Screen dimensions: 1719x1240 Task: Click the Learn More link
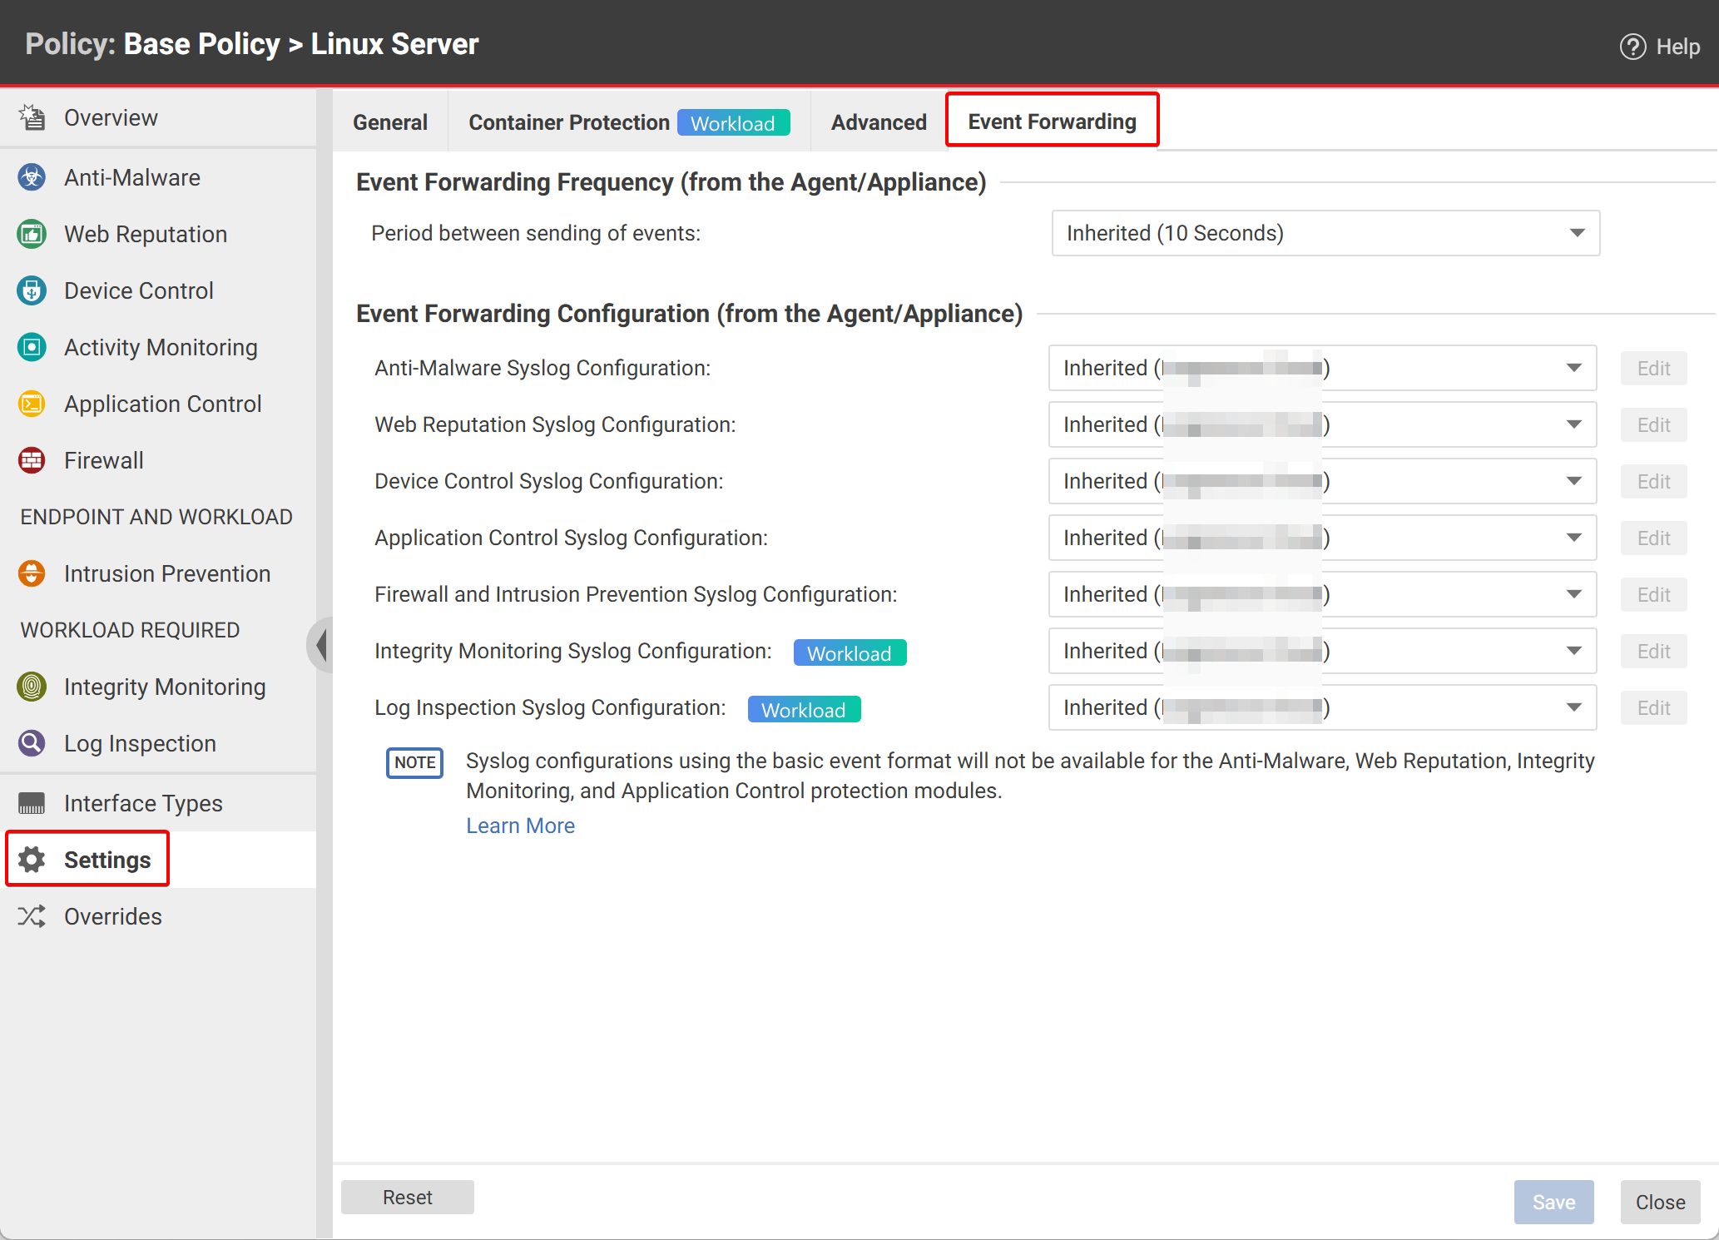click(x=521, y=825)
